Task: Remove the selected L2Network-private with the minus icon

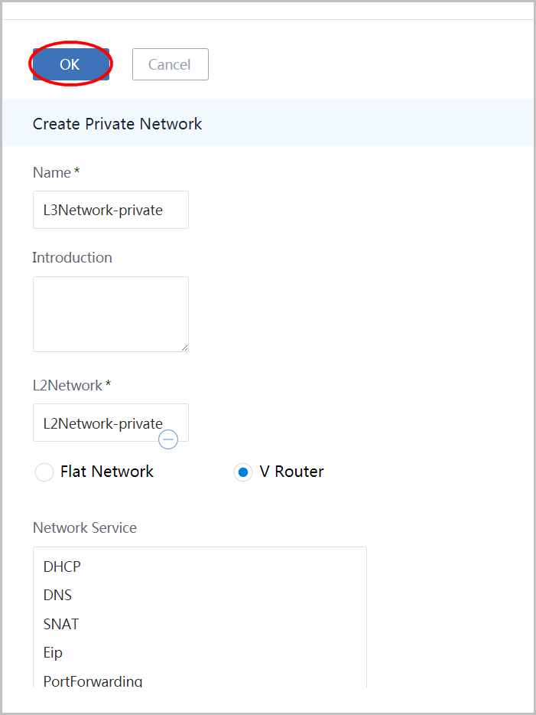Action: click(x=168, y=439)
